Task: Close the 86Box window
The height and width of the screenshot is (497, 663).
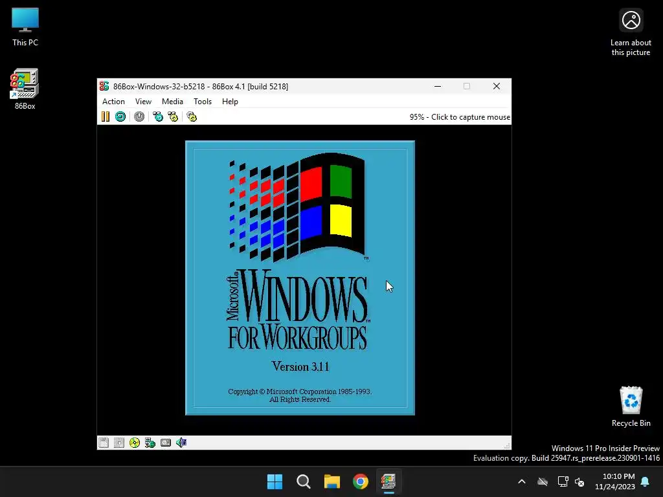Action: 497,86
